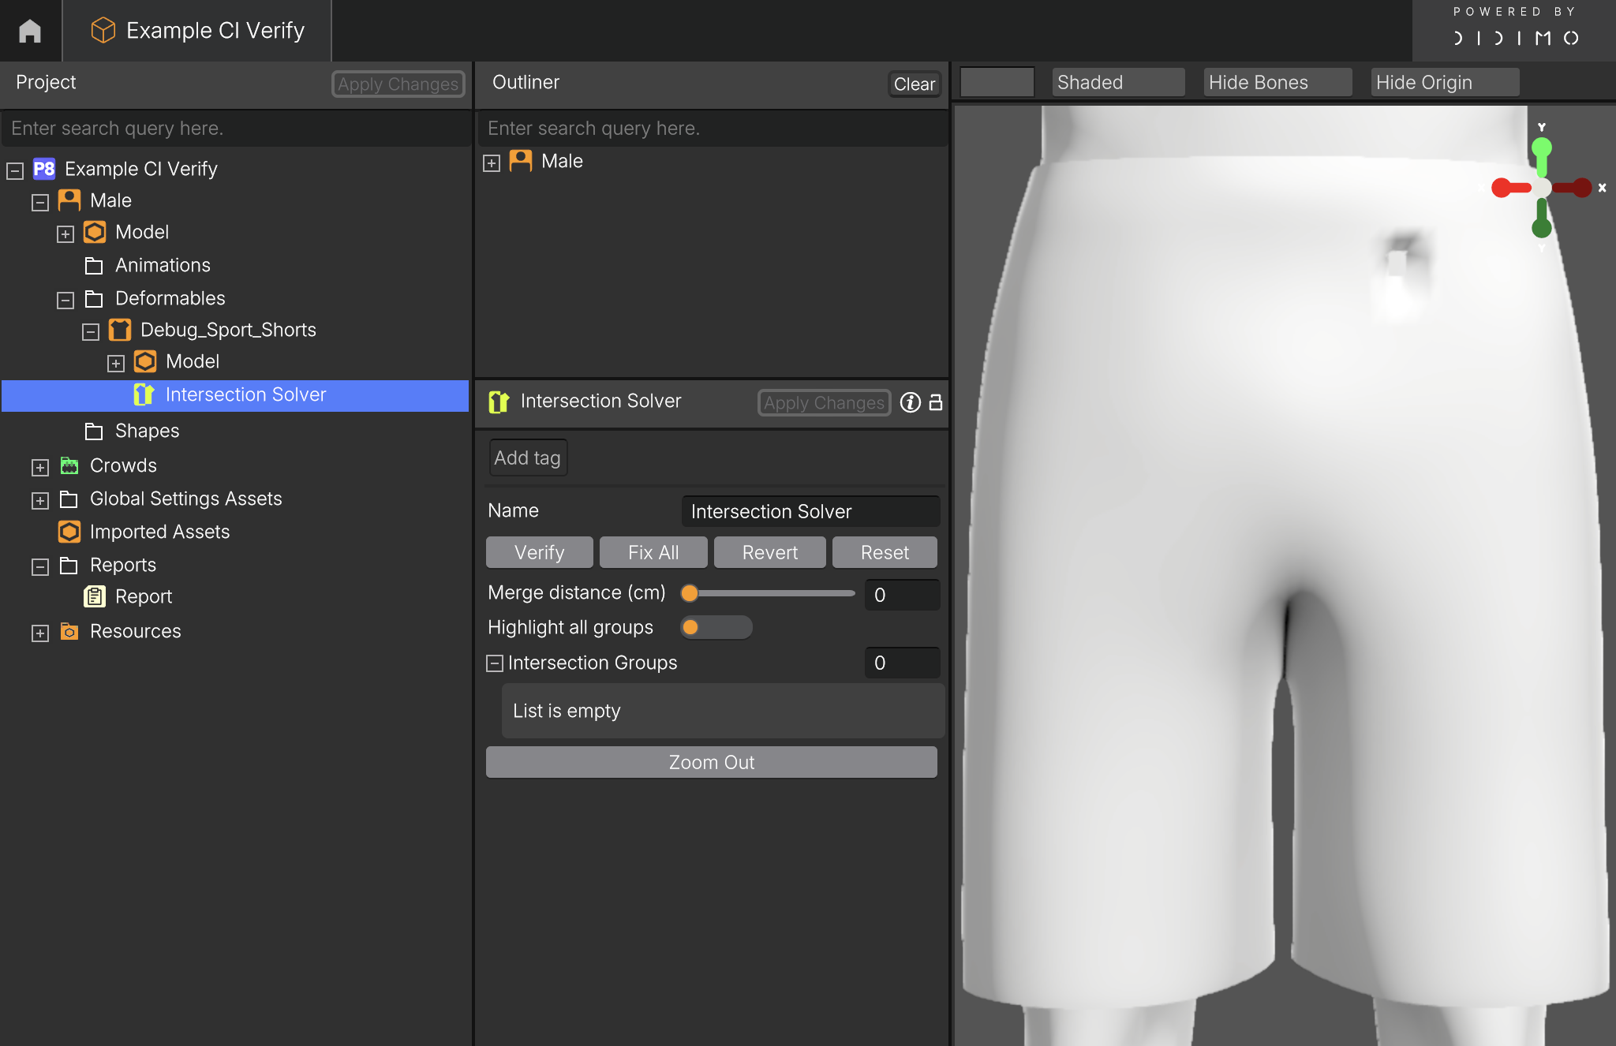Toggle Hide Bones in viewport
This screenshot has height=1046, width=1616.
[x=1277, y=82]
